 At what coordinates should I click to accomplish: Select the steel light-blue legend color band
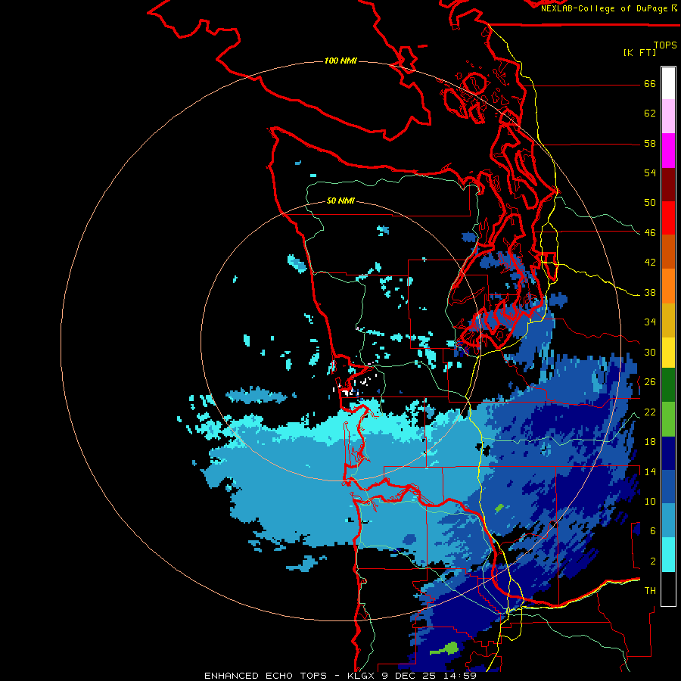tap(668, 521)
